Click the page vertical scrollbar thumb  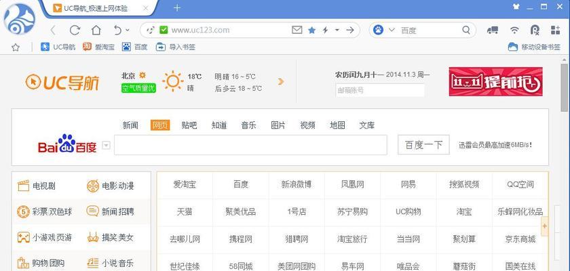(x=564, y=87)
